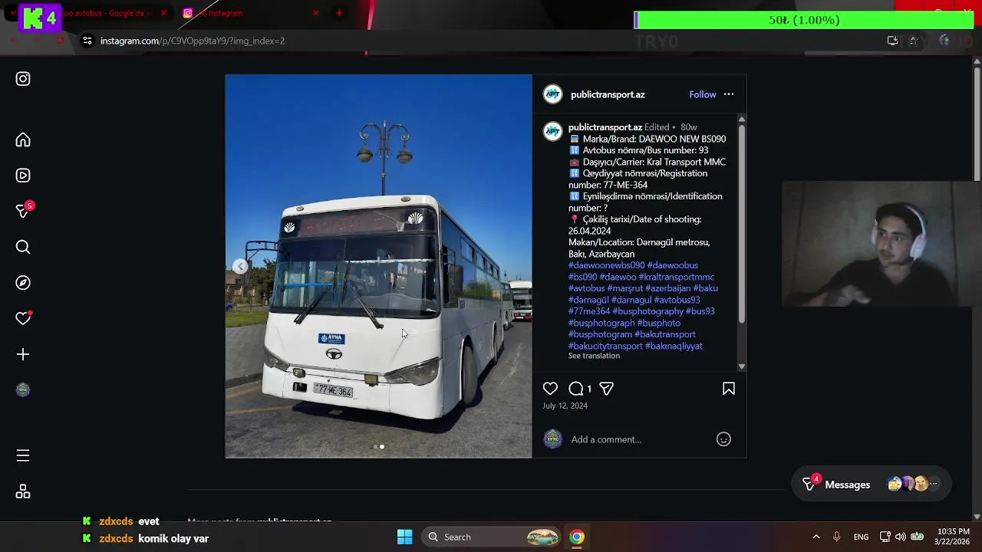The height and width of the screenshot is (552, 982).
Task: Expand hidden system tray icons
Action: click(x=816, y=537)
